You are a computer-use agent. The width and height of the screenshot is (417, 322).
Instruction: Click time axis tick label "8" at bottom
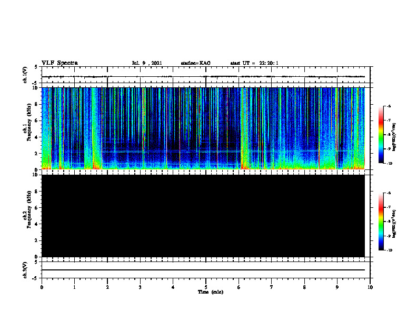point(304,287)
